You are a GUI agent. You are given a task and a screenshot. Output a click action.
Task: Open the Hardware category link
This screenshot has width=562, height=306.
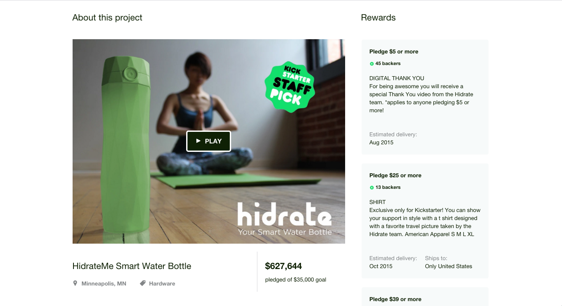(x=162, y=283)
